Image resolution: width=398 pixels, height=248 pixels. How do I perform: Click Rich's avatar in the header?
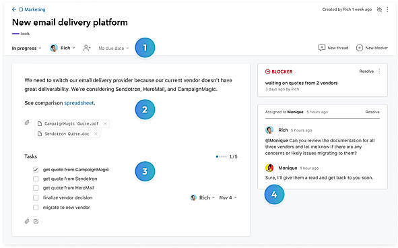pos(54,48)
